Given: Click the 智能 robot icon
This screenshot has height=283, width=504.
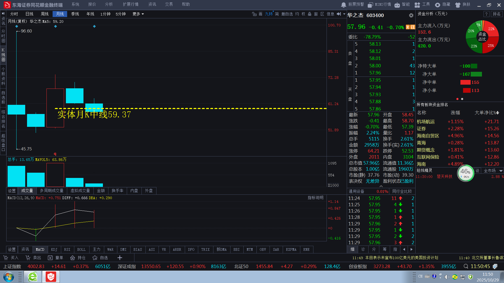Looking at the screenshot, I should pyautogui.click(x=397, y=5).
